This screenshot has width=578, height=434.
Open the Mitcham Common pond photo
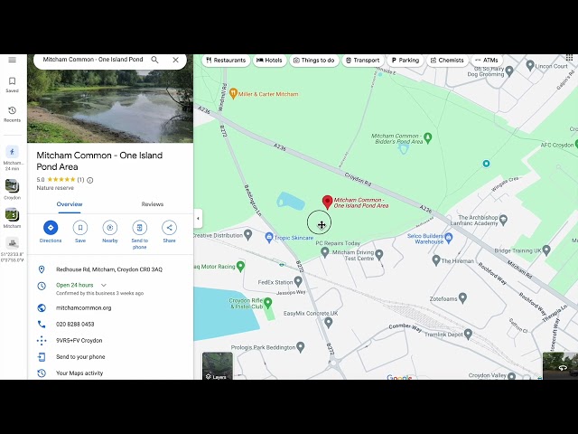coord(110,107)
